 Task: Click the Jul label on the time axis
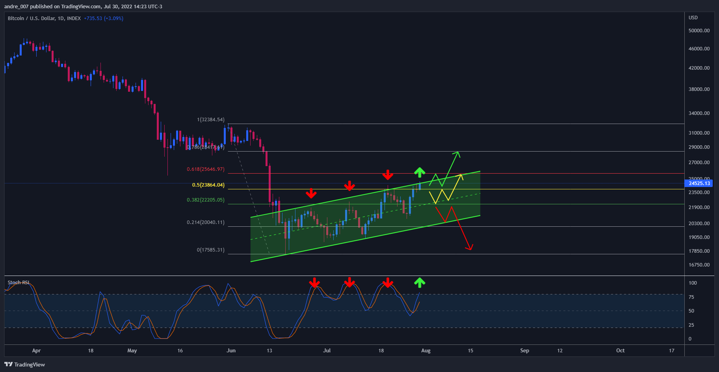tap(327, 351)
